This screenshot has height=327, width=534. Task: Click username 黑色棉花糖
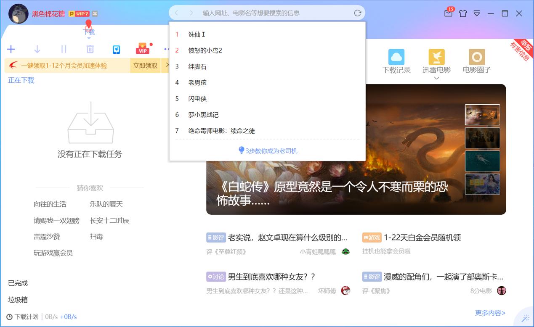tap(48, 13)
